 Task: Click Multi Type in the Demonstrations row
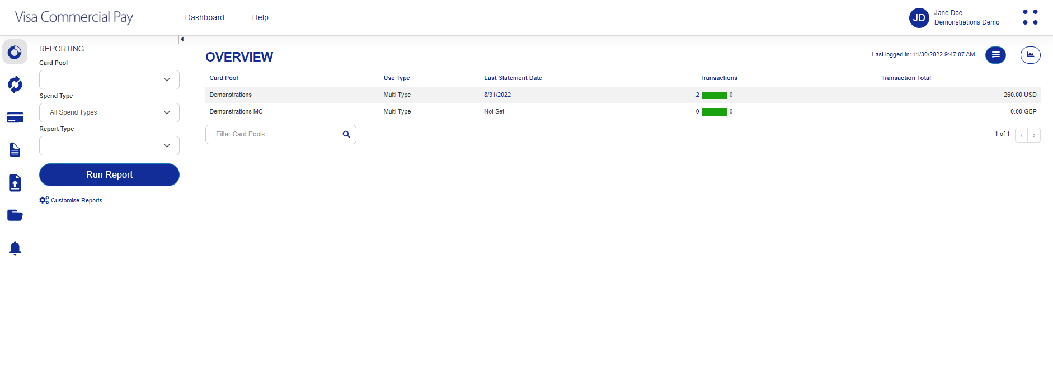(x=397, y=95)
